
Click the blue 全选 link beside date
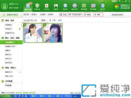60,20
